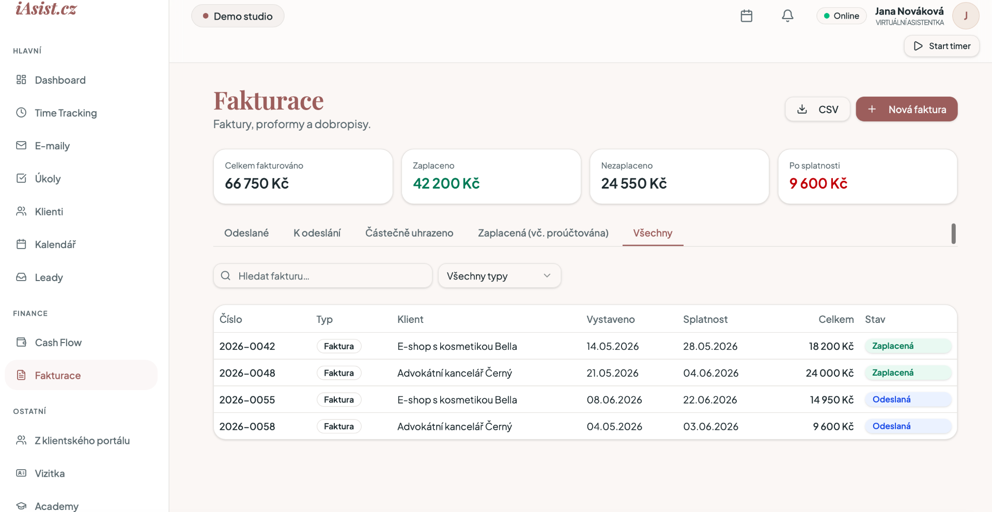Screen dimensions: 992x512
Task: Click the Cash Flow wallet icon
Action: pyautogui.click(x=21, y=342)
